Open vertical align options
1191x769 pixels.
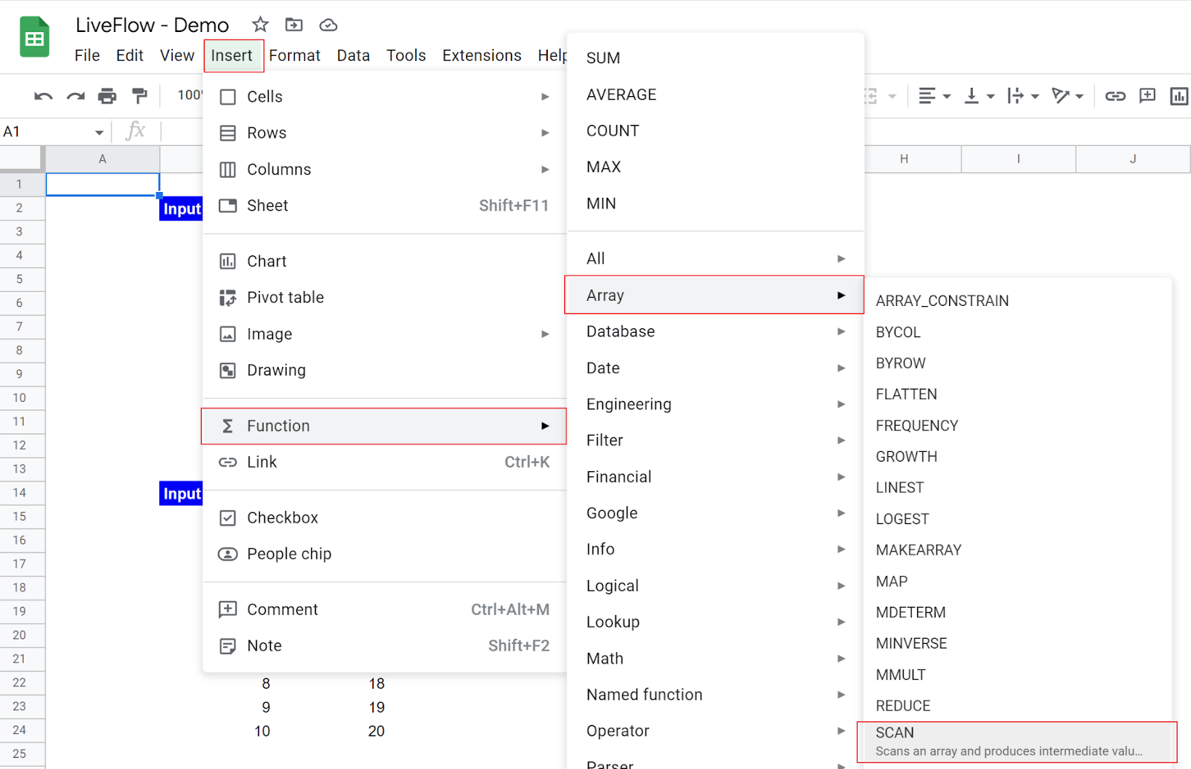(x=979, y=95)
